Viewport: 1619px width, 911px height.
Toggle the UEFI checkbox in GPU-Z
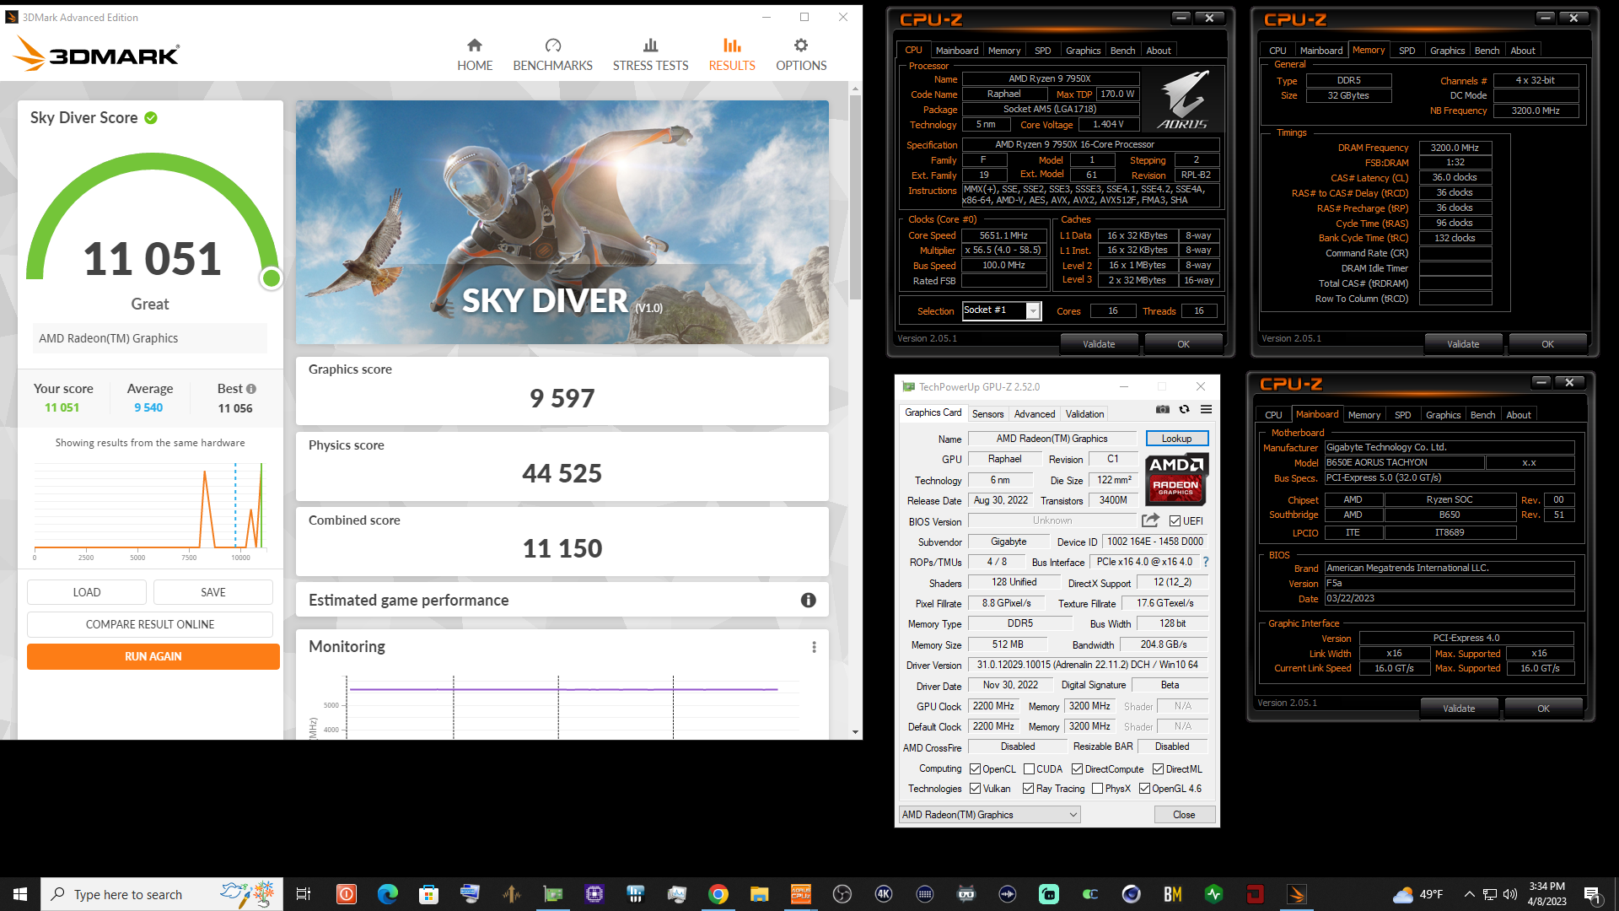click(x=1175, y=521)
